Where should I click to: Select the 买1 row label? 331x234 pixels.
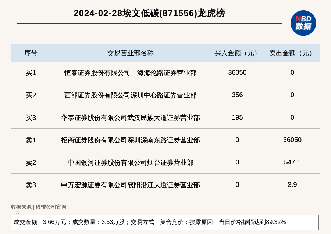(x=31, y=73)
